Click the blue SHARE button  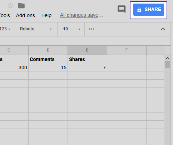149,10
